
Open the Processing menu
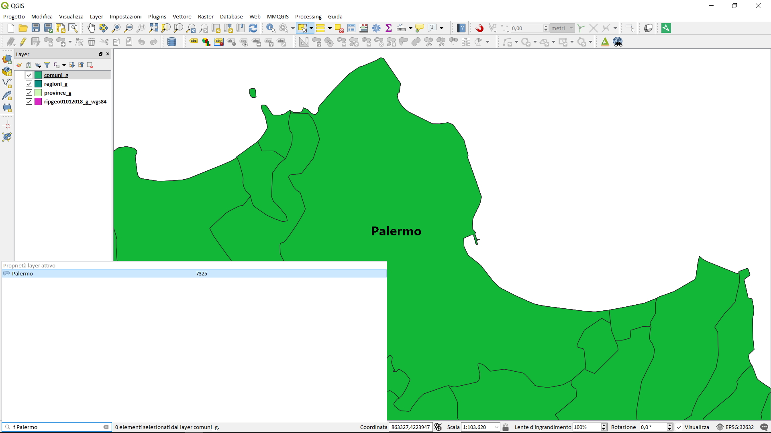[x=308, y=16]
